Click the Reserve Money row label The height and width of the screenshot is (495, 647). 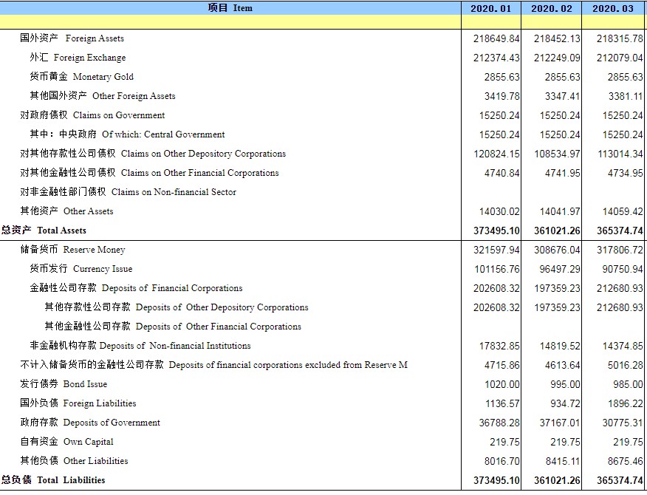72,250
